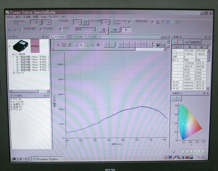
Task: Click the S scope mode button
Action: pos(120,45)
